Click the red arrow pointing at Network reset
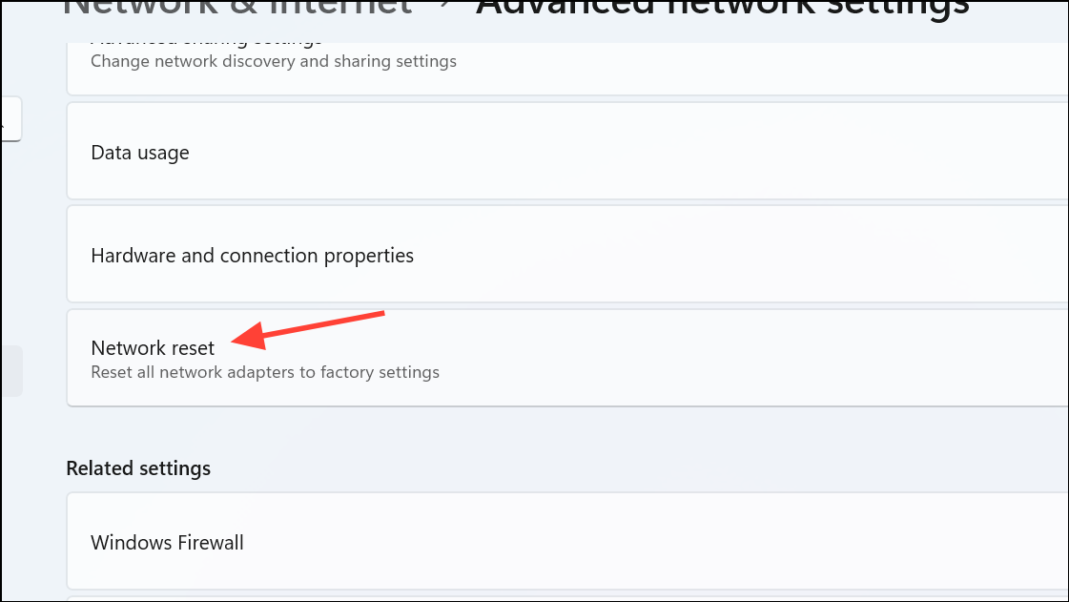This screenshot has width=1069, height=602. point(308,330)
